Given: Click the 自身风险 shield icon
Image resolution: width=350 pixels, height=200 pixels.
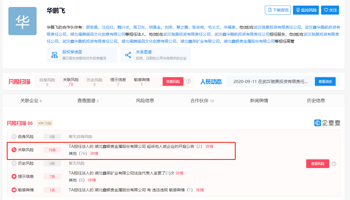Looking at the screenshot, I should 14,137.
